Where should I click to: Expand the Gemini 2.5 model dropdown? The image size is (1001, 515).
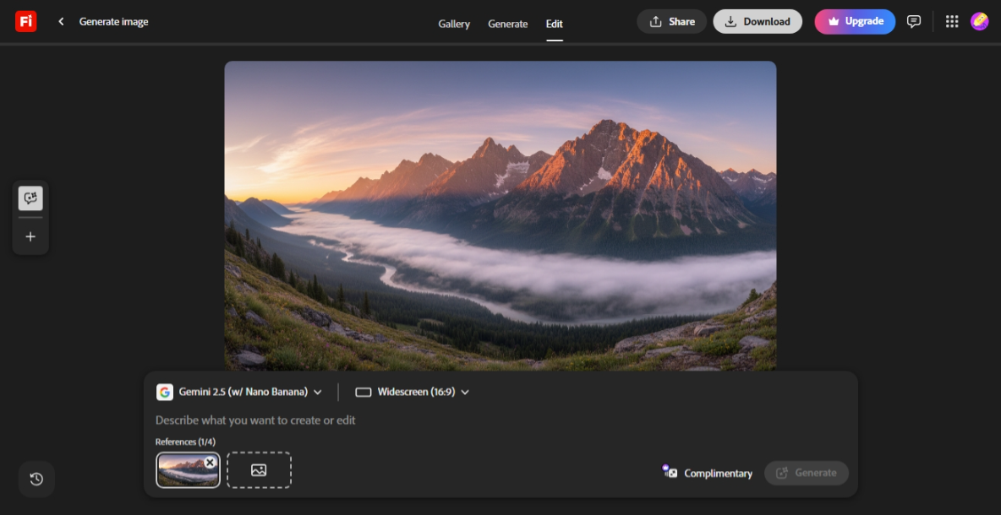(x=240, y=392)
